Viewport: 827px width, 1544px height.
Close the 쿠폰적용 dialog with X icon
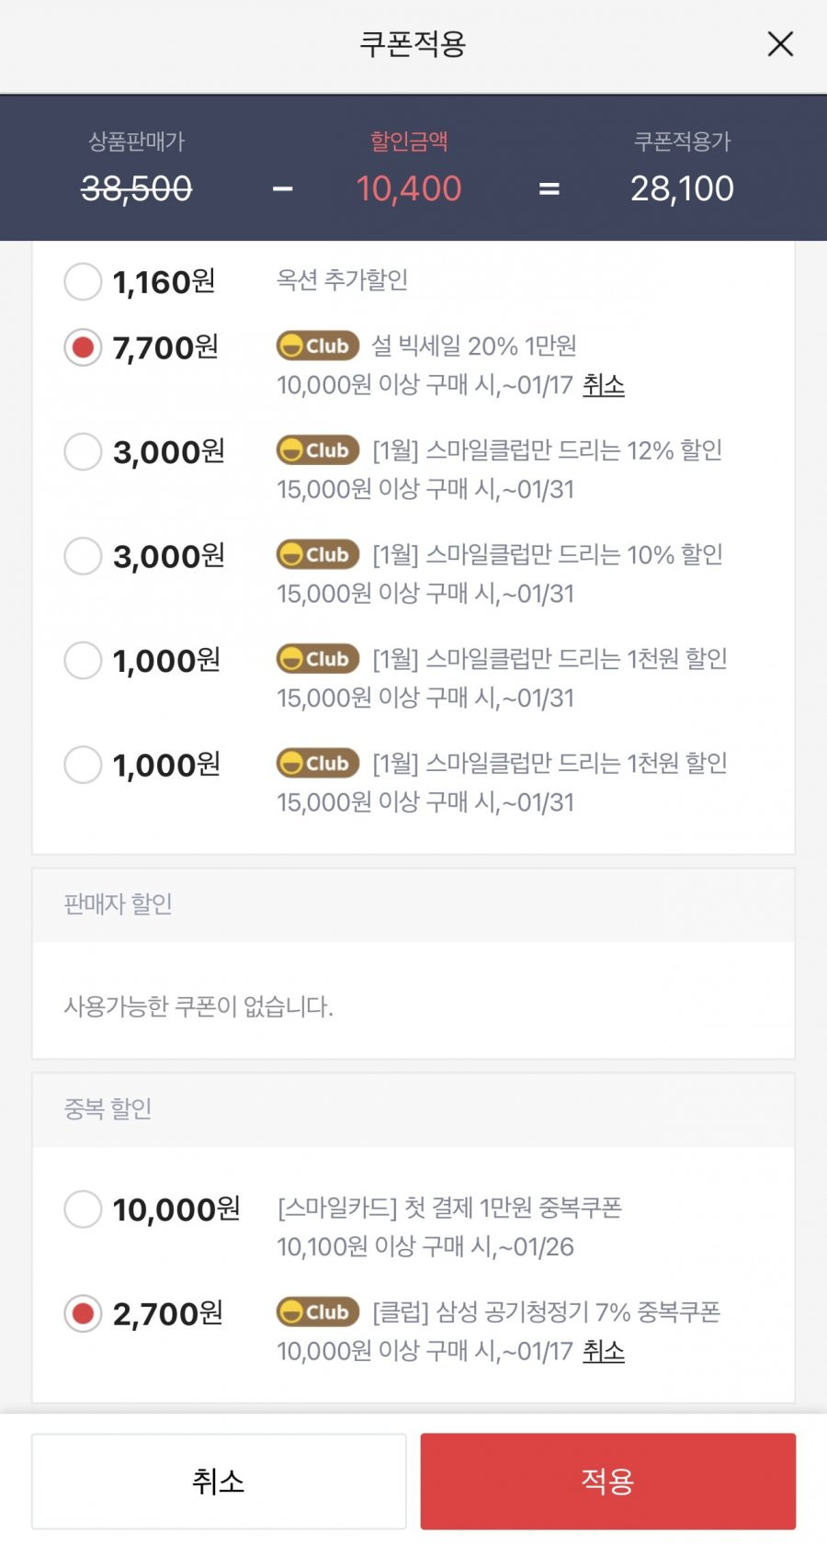pos(780,43)
